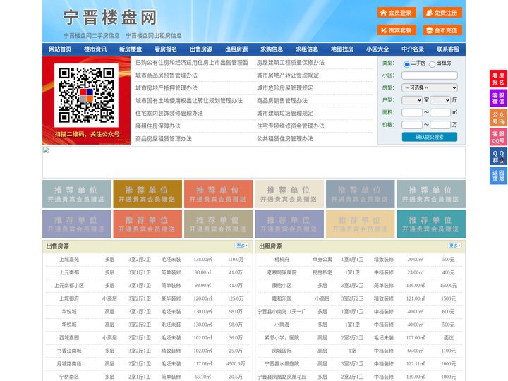Open 小区大全 navigation item
The height and width of the screenshot is (381, 508).
click(377, 49)
